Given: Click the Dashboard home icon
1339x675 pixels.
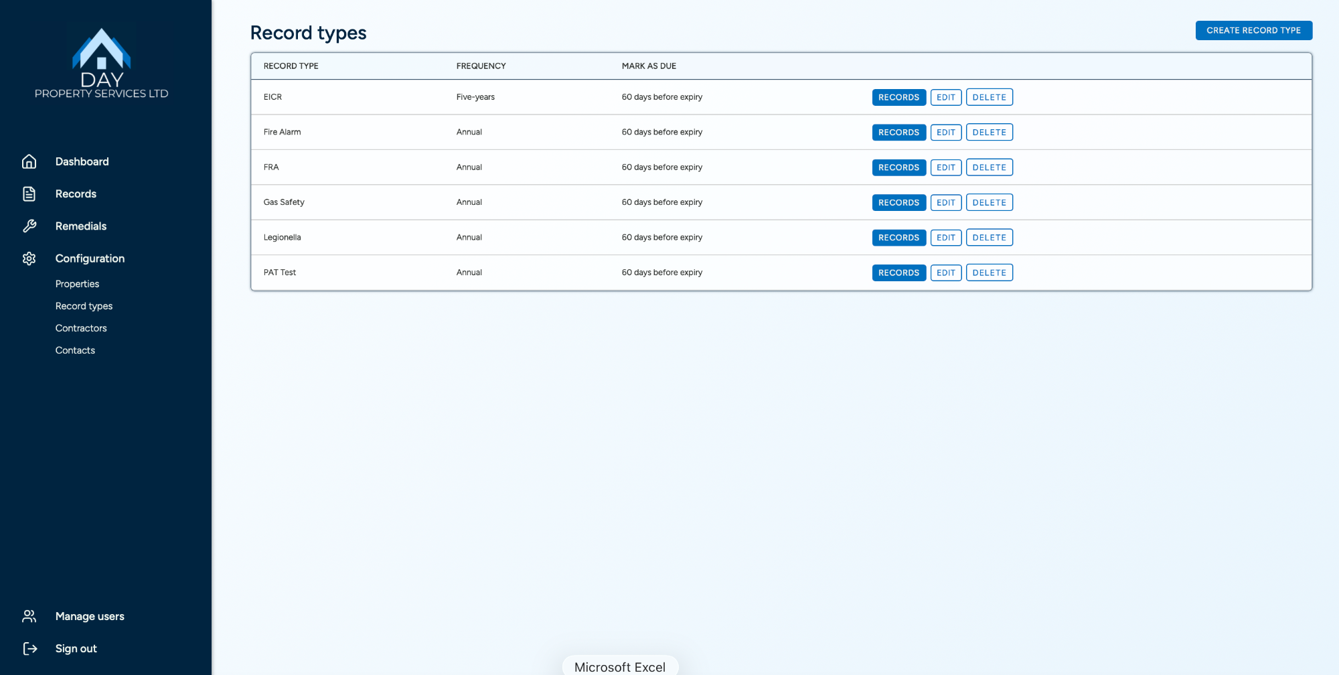Looking at the screenshot, I should pyautogui.click(x=29, y=161).
